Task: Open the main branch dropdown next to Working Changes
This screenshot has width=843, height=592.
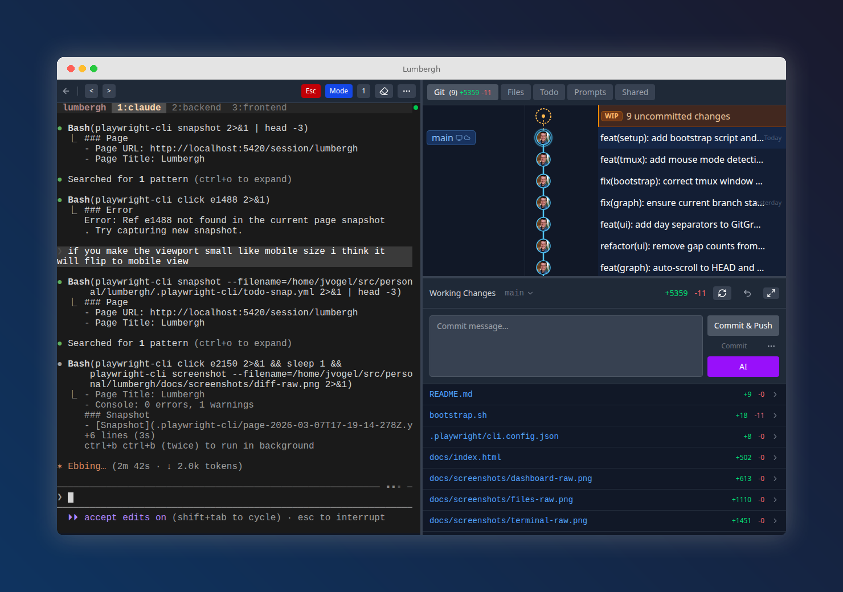Action: 518,293
